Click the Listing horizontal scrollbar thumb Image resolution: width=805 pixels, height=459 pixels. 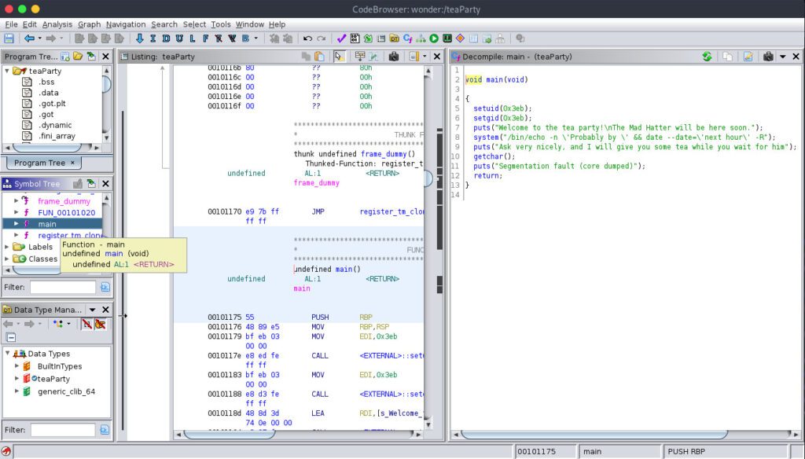(x=230, y=435)
